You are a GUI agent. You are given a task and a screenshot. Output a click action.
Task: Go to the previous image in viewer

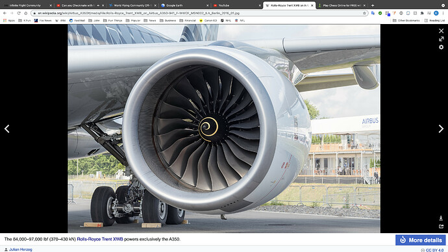point(7,129)
